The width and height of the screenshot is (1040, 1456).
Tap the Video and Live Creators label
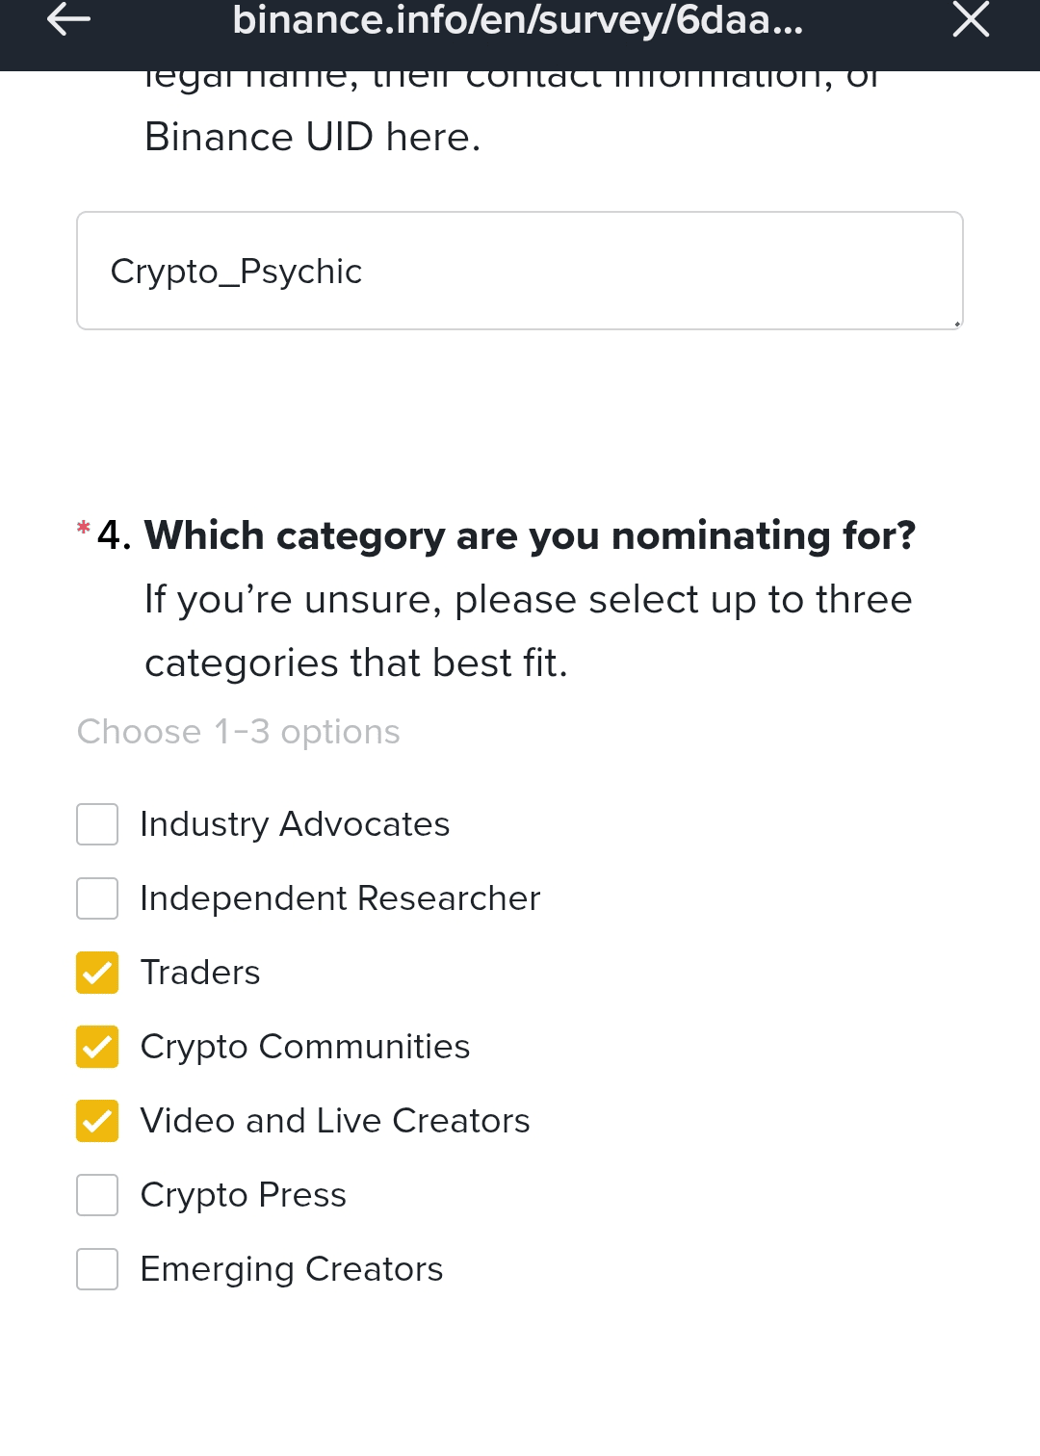pos(335,1121)
